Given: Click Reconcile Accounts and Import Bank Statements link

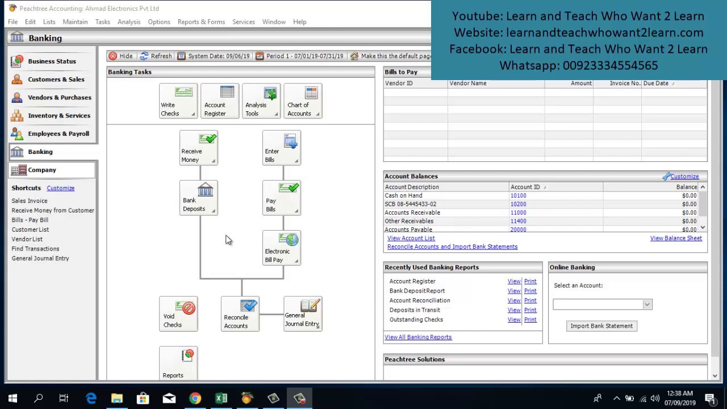Looking at the screenshot, I should click(x=452, y=247).
